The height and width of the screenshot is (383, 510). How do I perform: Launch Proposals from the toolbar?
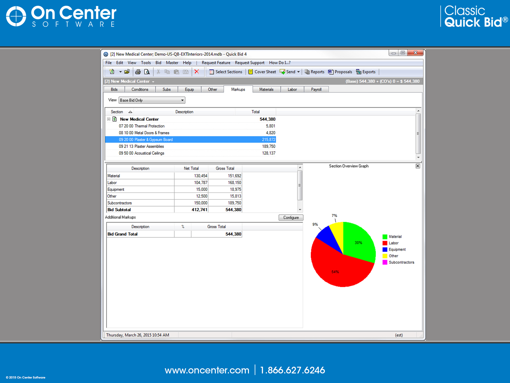pos(340,72)
